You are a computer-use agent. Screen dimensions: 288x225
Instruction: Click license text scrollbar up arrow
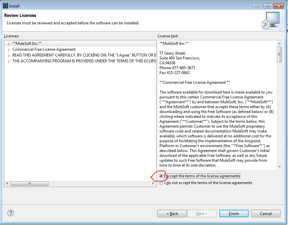click(279, 44)
